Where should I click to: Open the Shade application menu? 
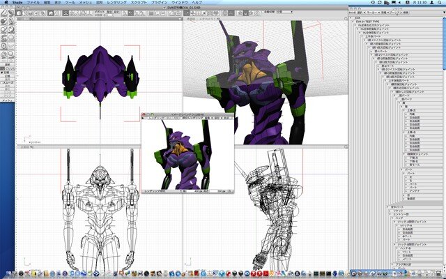pyautogui.click(x=17, y=2)
